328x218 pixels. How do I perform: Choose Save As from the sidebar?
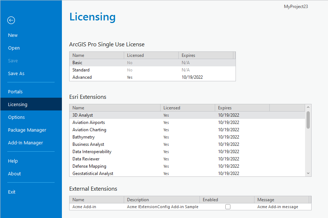coord(16,73)
